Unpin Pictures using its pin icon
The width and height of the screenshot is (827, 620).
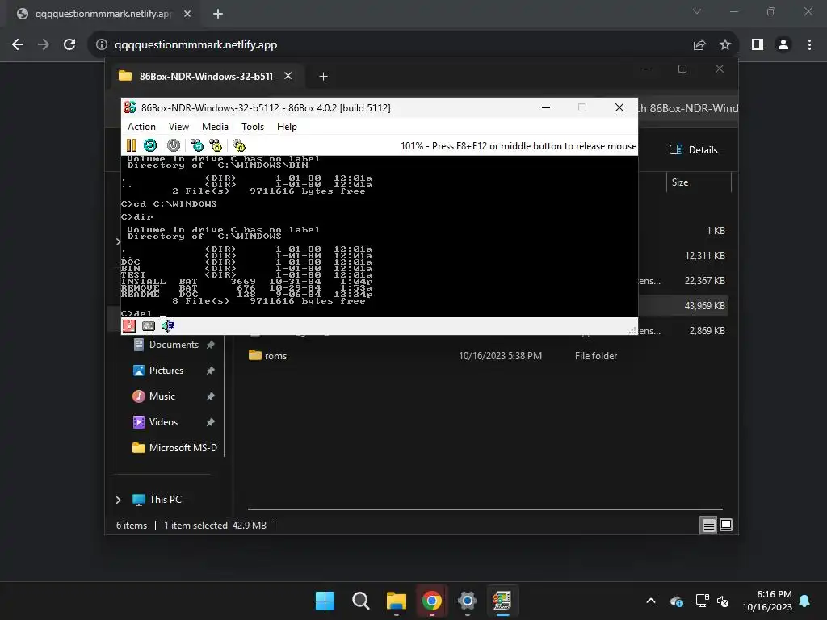click(x=211, y=371)
